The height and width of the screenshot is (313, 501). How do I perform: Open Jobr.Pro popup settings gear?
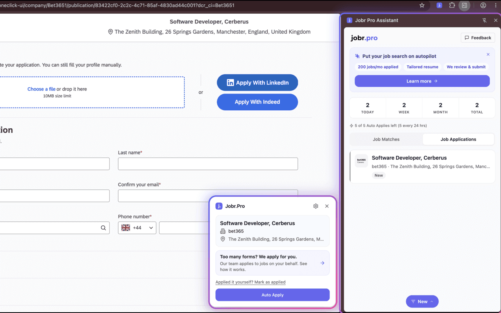pos(316,206)
